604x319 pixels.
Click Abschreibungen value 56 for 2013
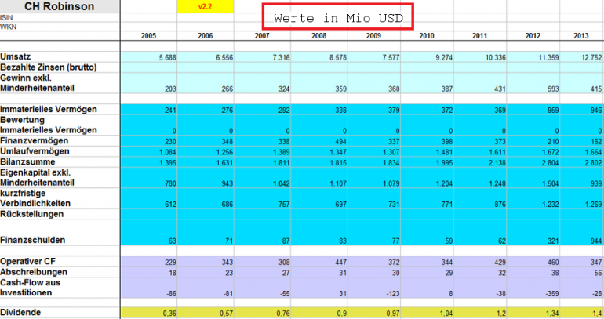coord(598,273)
